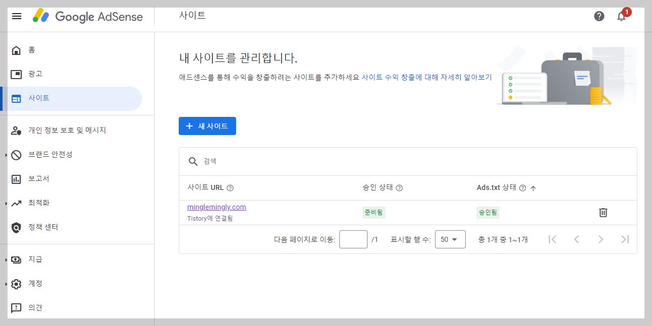Sort by Ads.txt 상태 arrow

(x=533, y=188)
